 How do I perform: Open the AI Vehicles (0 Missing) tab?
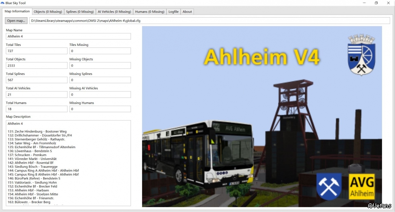coord(114,12)
